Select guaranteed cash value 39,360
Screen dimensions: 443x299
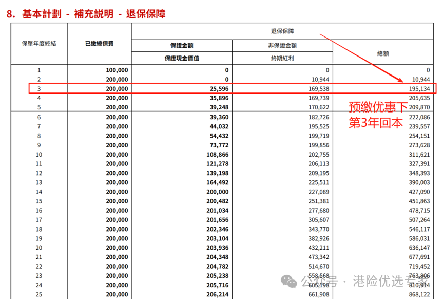click(219, 117)
